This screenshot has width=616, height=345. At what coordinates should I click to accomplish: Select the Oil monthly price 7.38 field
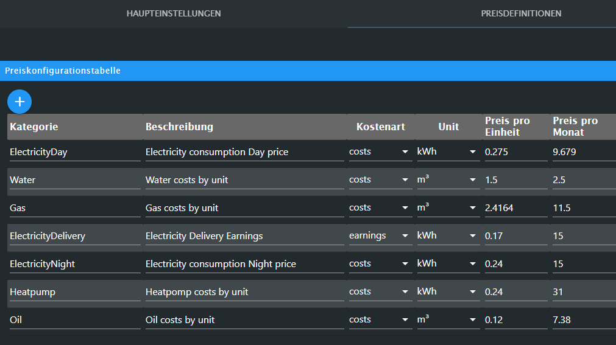(x=584, y=320)
